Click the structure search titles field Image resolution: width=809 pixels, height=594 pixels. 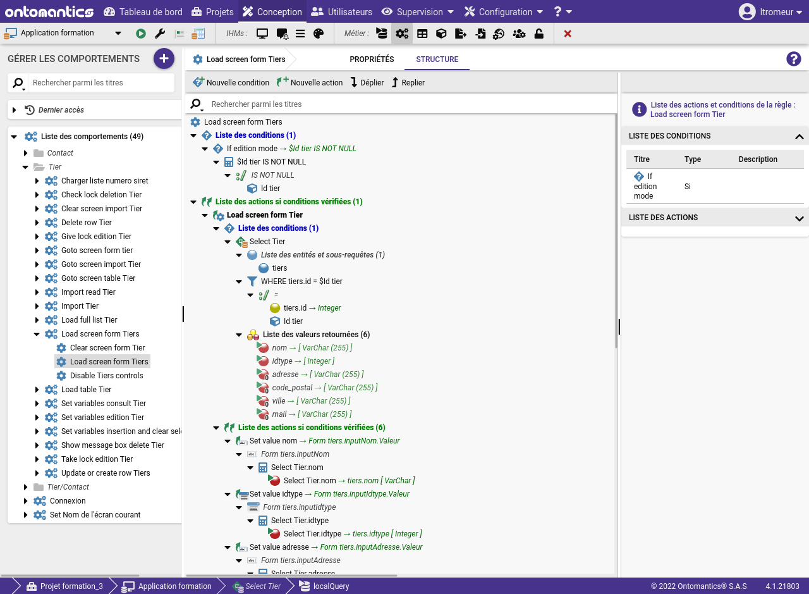click(x=411, y=104)
